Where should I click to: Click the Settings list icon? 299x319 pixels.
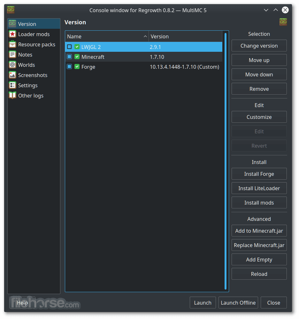tap(12, 85)
